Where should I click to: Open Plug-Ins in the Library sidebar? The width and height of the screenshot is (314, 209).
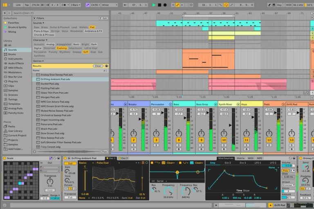tap(13, 81)
